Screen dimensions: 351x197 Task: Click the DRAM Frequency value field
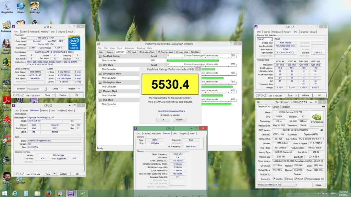[x=177, y=154]
